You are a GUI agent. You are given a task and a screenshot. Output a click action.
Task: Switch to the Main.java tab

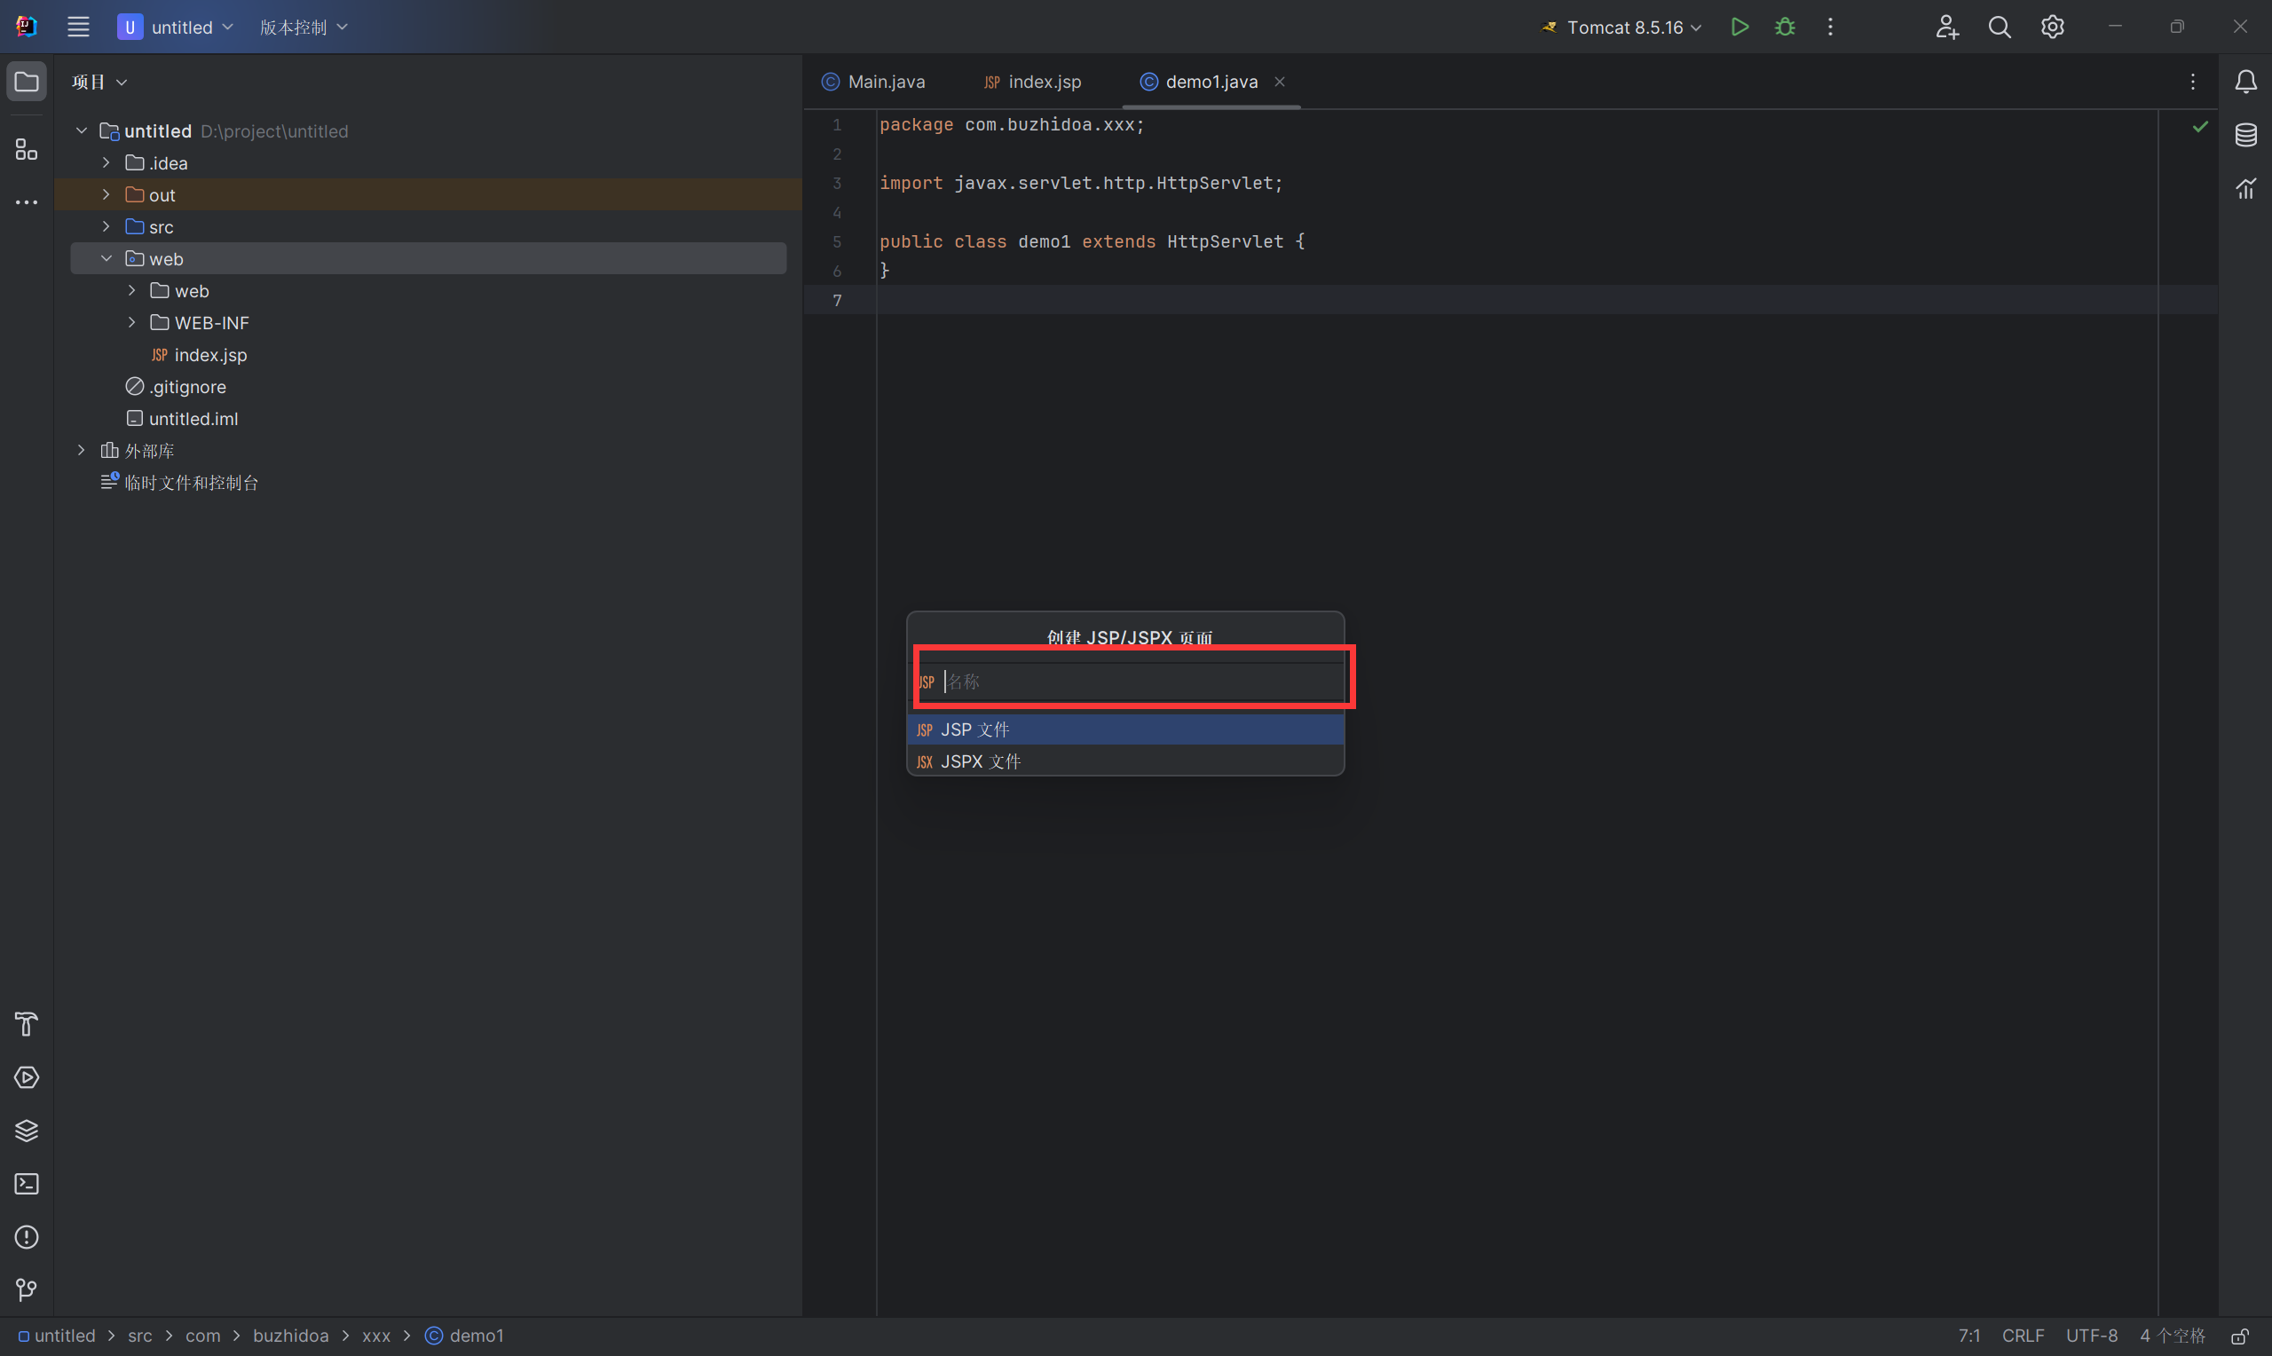click(885, 83)
